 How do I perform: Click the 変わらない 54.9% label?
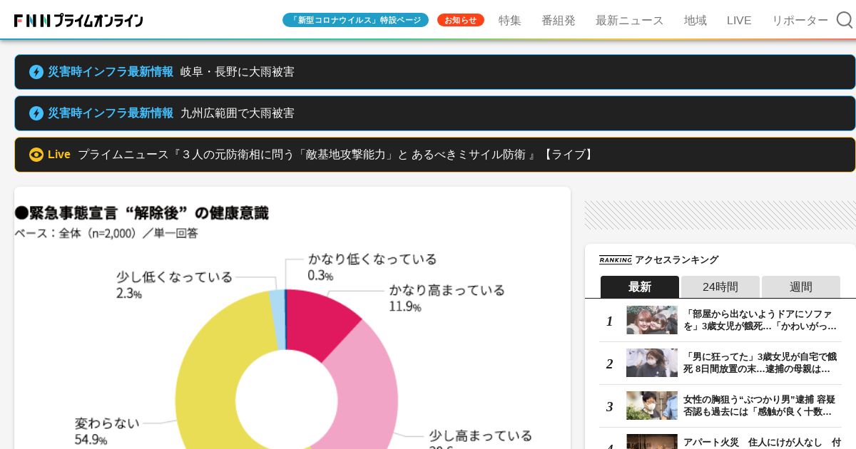pyautogui.click(x=107, y=431)
